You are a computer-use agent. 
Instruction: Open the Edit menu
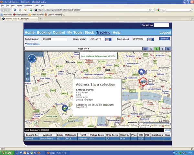pos(7,5)
